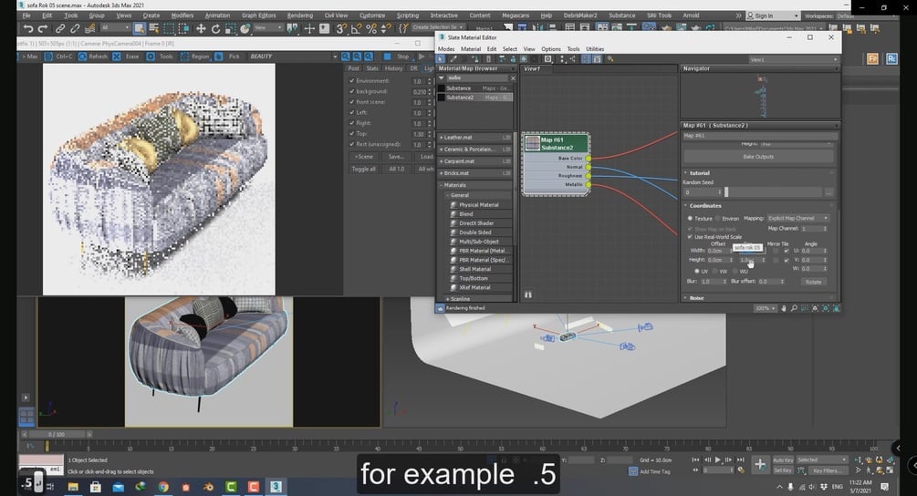This screenshot has width=917, height=496.
Task: Click the Undo arrow in main toolbar
Action: [x=27, y=28]
